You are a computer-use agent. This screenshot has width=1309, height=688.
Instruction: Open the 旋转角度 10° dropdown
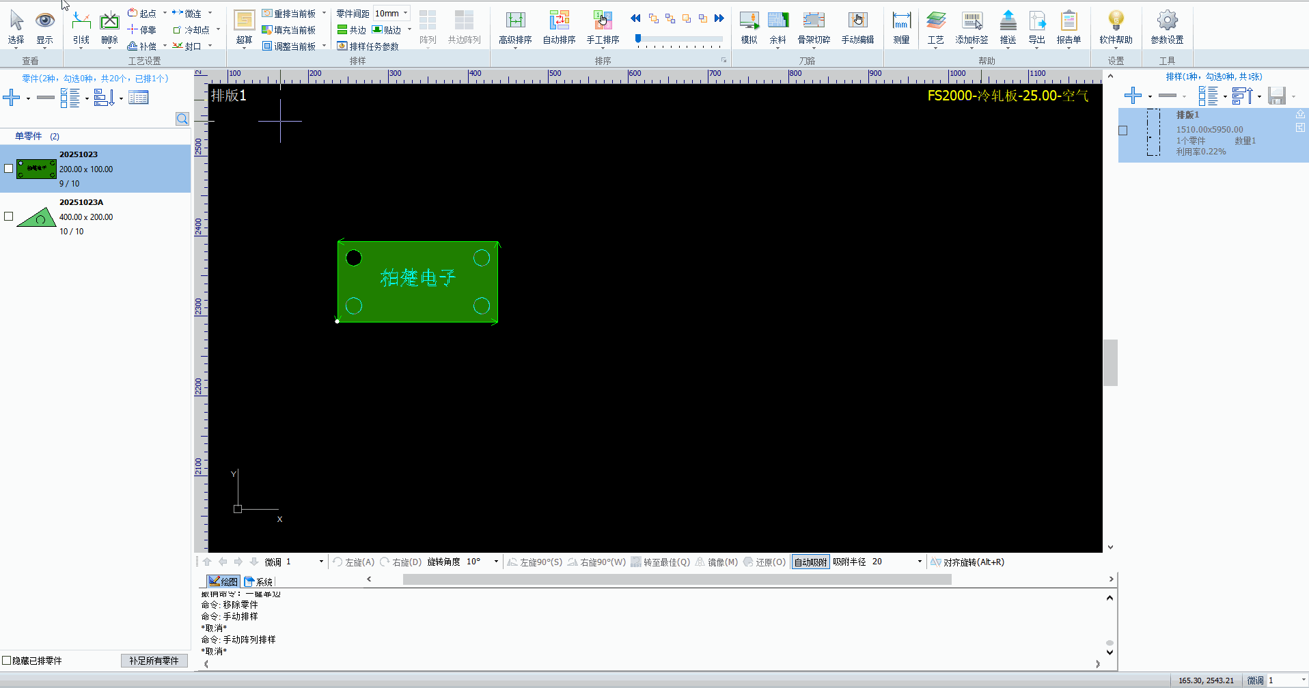496,562
